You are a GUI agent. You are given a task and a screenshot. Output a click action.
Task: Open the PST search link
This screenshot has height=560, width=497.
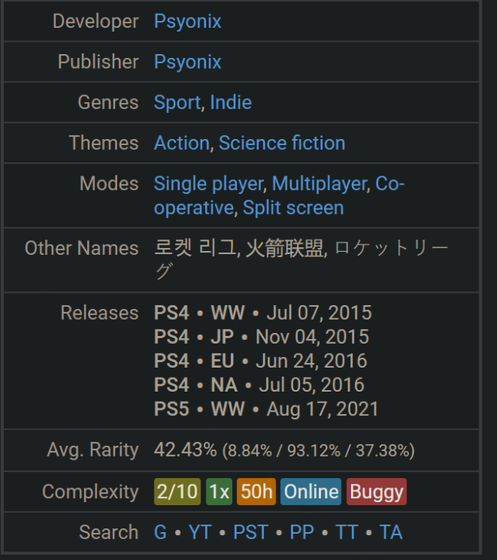252,532
